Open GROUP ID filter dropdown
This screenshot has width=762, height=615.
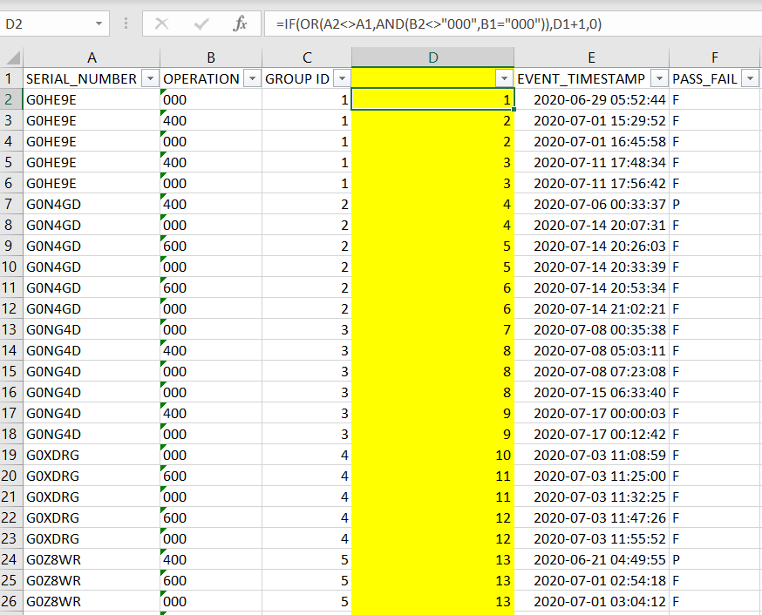[x=341, y=79]
